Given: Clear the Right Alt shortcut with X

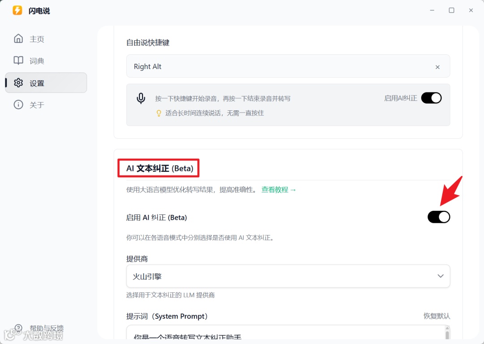Looking at the screenshot, I should coord(437,67).
